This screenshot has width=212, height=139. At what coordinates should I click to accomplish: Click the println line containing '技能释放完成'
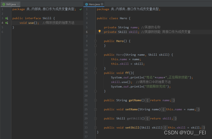141,86
